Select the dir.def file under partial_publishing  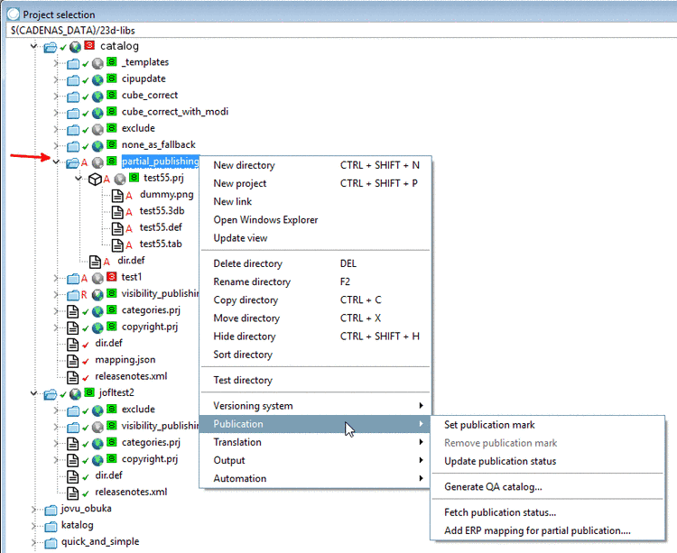pyautogui.click(x=131, y=261)
